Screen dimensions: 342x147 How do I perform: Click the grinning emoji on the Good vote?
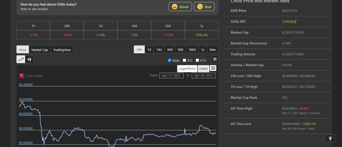(175, 6)
